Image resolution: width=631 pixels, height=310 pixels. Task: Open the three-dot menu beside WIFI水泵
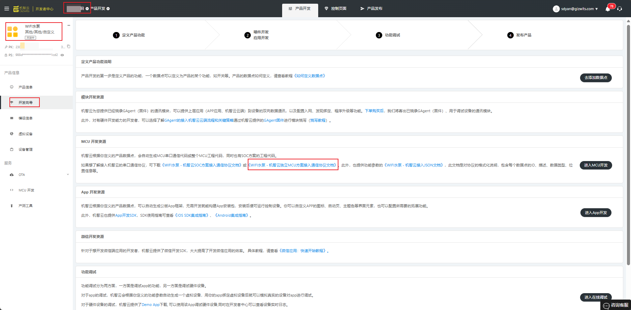(x=69, y=26)
